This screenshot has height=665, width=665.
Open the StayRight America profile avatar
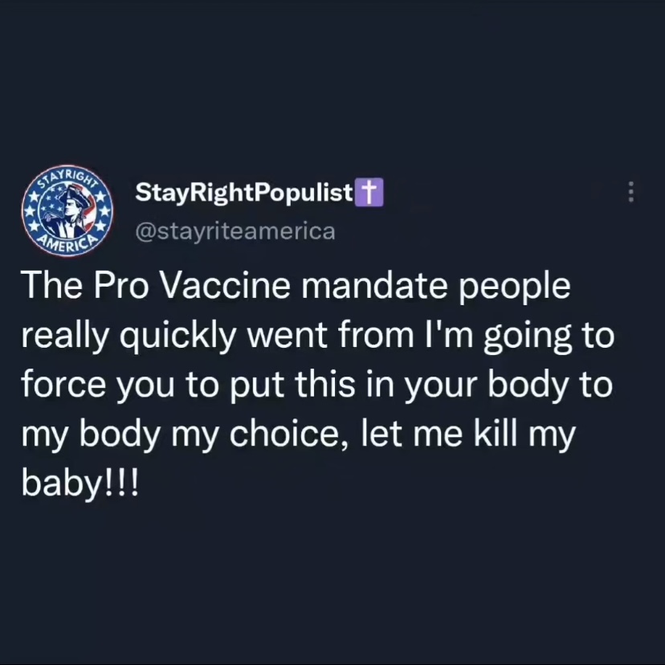pos(67,210)
